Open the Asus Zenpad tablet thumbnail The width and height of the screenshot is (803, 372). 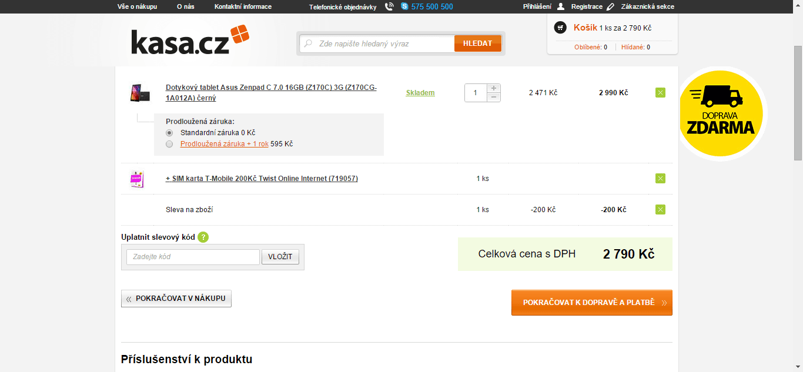click(x=140, y=93)
